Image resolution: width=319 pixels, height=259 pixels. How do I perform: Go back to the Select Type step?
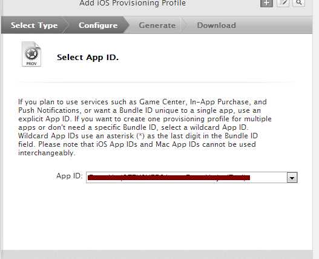tap(34, 25)
